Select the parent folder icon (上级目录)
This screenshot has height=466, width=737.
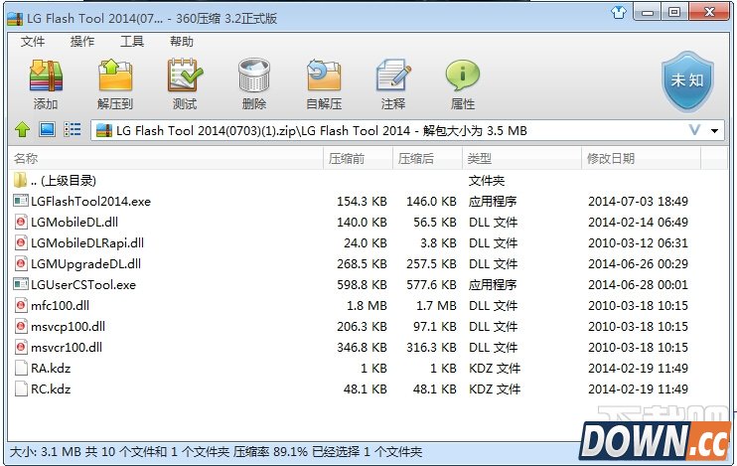(x=20, y=180)
